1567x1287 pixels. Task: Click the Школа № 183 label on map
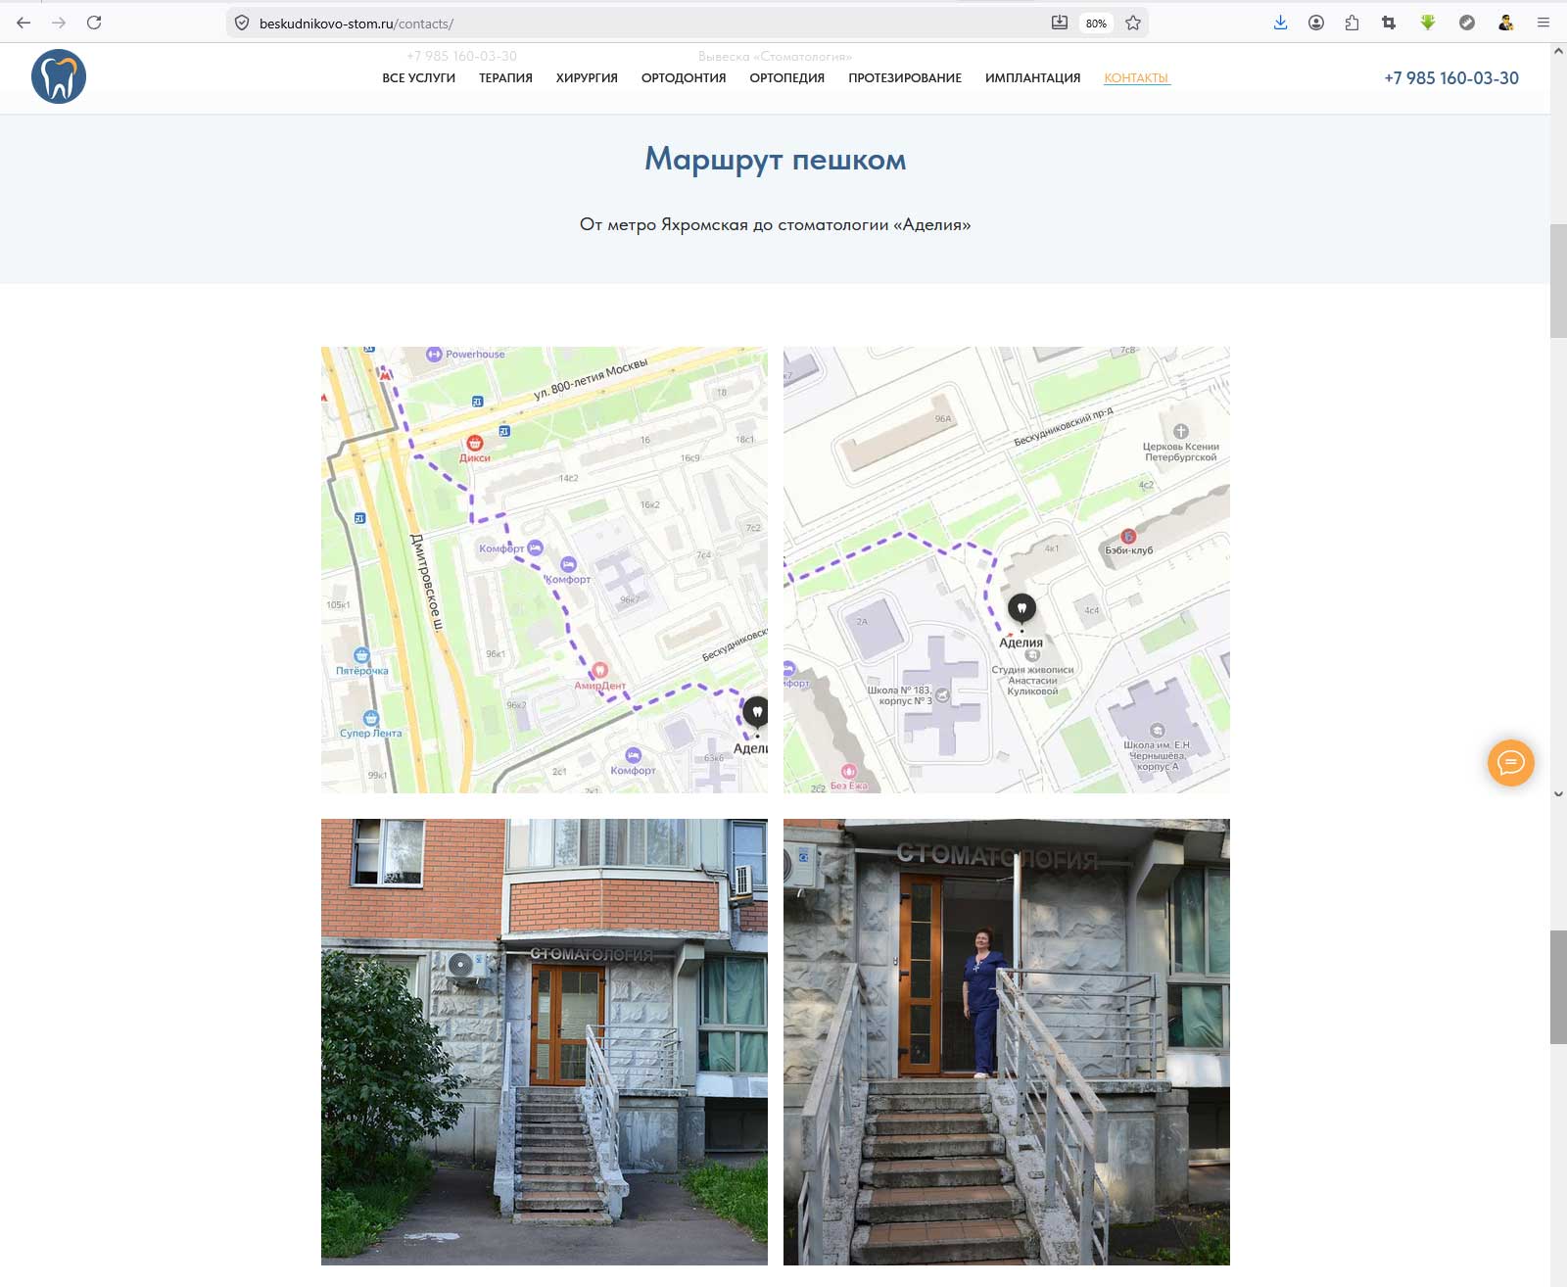[899, 695]
